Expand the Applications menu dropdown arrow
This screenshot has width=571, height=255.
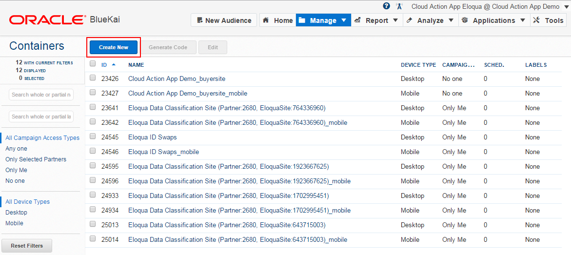pyautogui.click(x=523, y=20)
